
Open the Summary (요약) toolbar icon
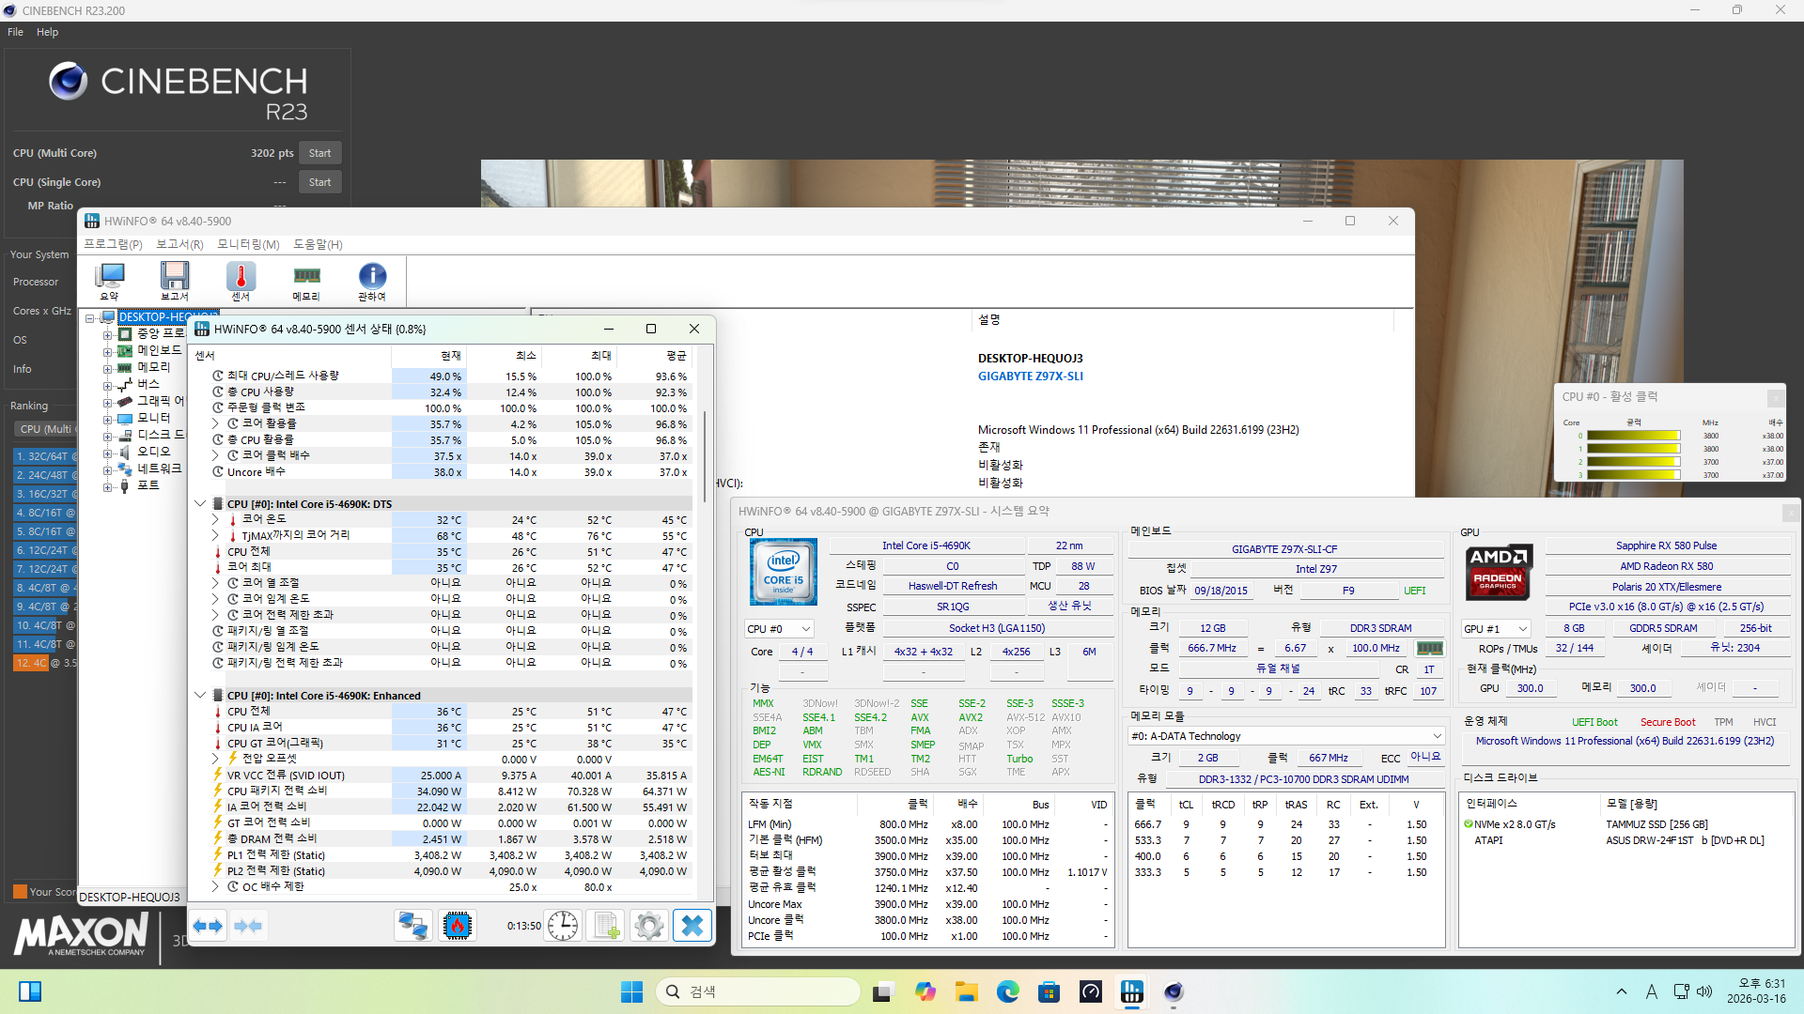[110, 280]
